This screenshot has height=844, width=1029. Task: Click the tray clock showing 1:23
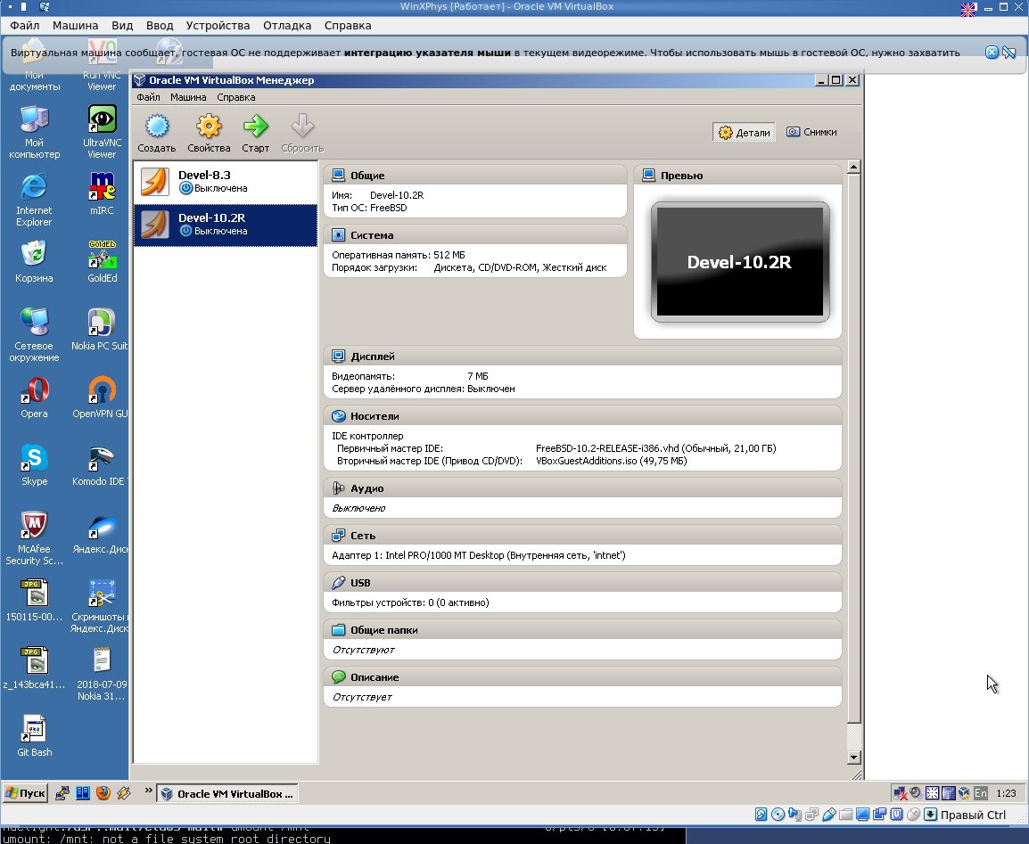[1006, 793]
